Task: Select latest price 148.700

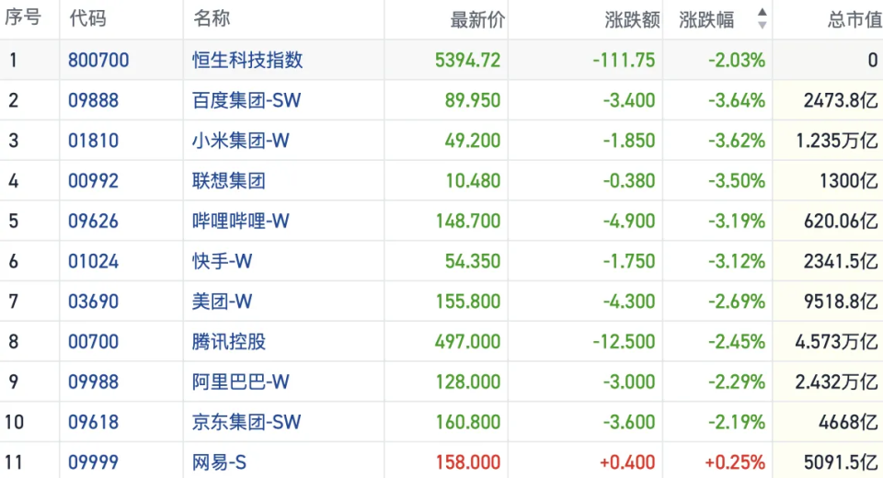Action: pyautogui.click(x=468, y=221)
